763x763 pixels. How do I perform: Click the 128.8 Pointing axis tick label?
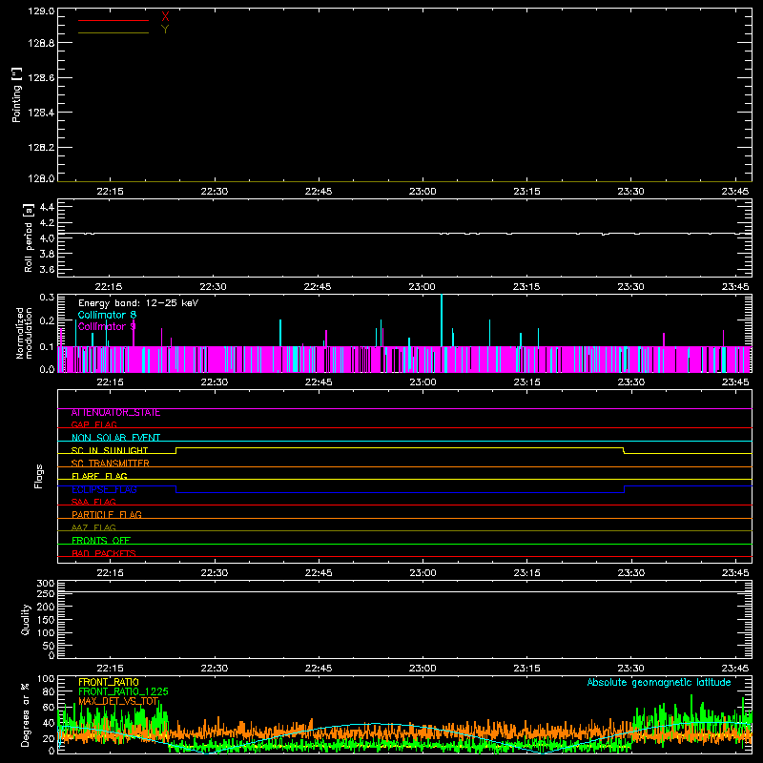point(41,43)
